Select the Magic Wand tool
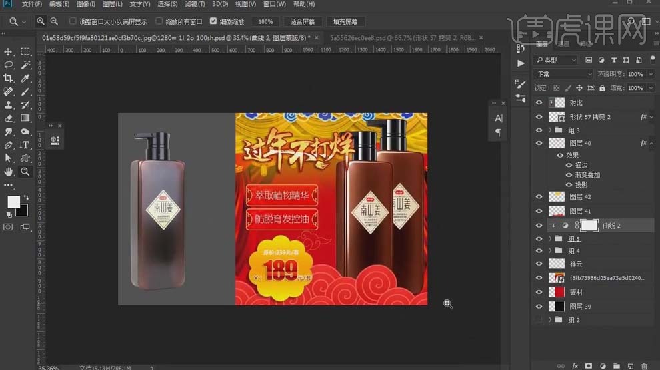 25,65
